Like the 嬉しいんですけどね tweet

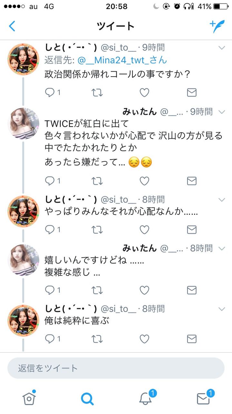tap(144, 290)
